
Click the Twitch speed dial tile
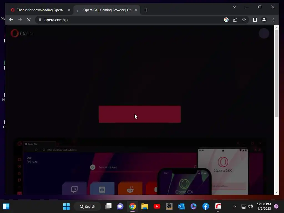[x=74, y=188]
